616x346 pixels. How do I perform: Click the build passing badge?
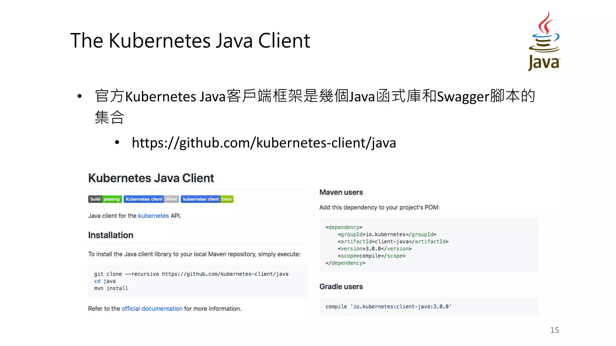pyautogui.click(x=105, y=199)
